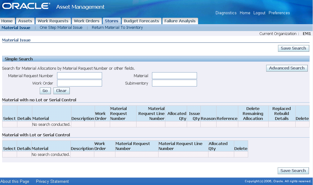Image resolution: width=313 pixels, height=185 pixels.
Task: Click 'No search conducted.' in first table
Action: pos(51,124)
